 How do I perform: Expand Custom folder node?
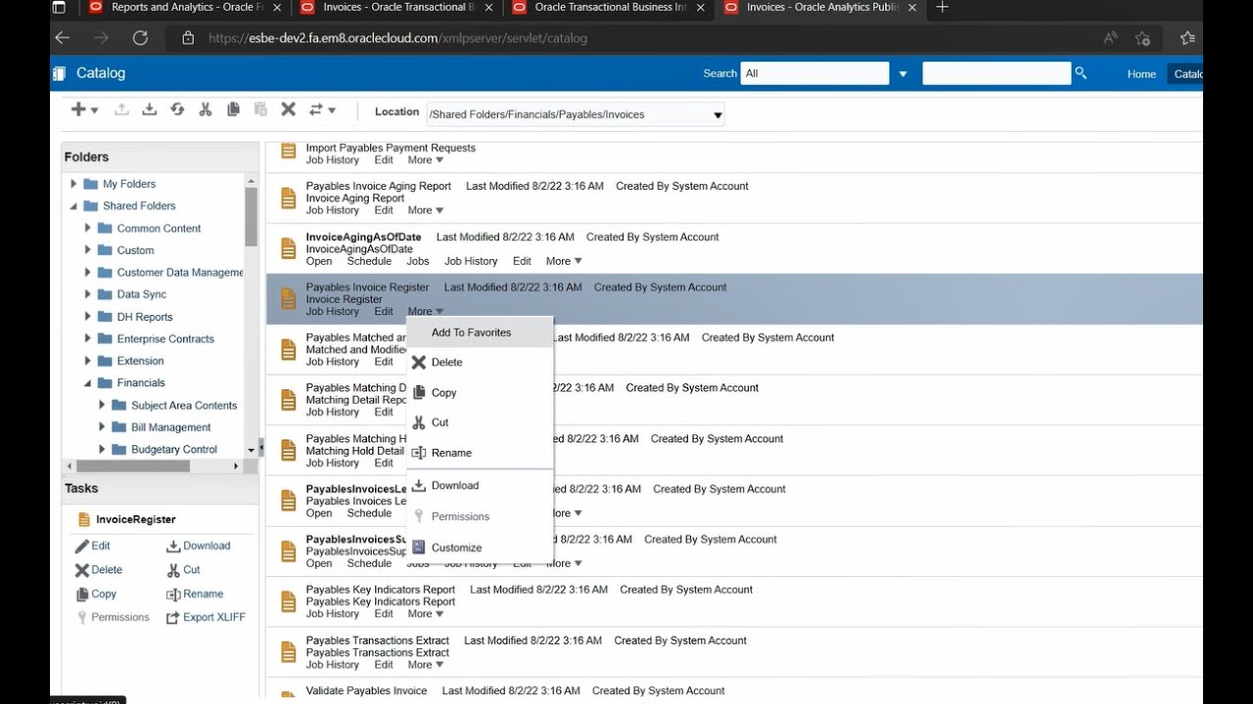tap(87, 250)
